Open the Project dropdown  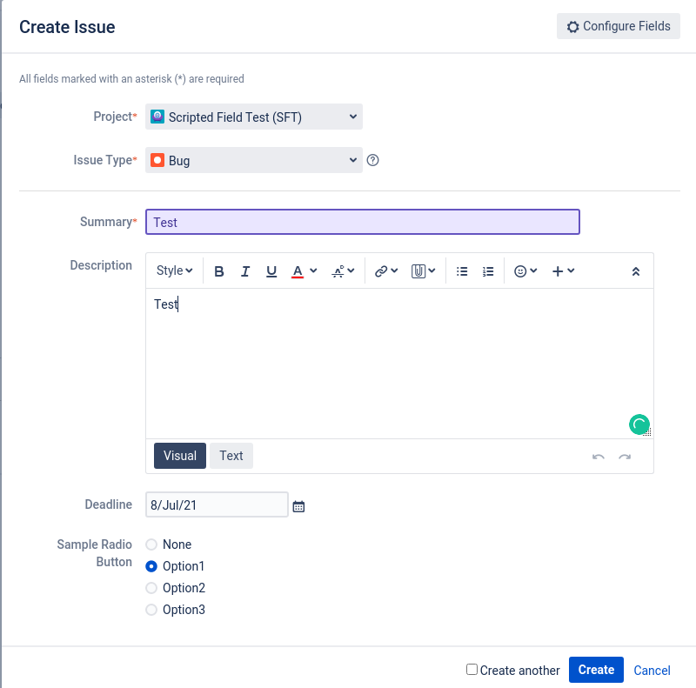coord(254,117)
